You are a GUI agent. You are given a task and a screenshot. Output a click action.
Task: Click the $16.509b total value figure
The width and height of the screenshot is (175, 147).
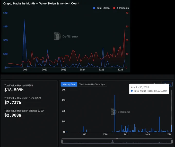(14, 90)
